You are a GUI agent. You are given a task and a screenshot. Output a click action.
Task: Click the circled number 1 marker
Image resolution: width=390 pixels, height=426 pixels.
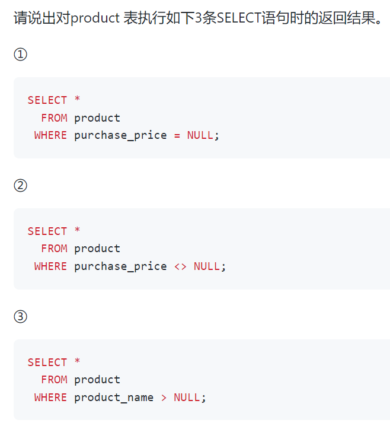(20, 54)
